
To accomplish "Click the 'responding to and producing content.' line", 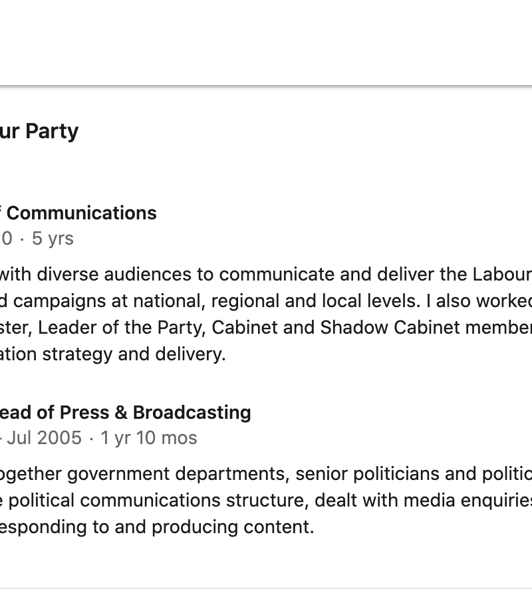I will coord(156,527).
